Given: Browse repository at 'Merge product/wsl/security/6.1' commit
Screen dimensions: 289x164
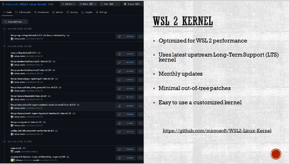Looking at the screenshot, I should (x=140, y=63).
